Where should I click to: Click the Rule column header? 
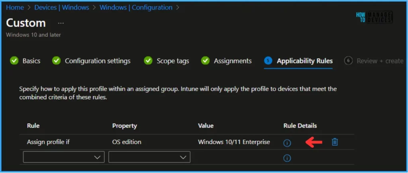point(33,126)
